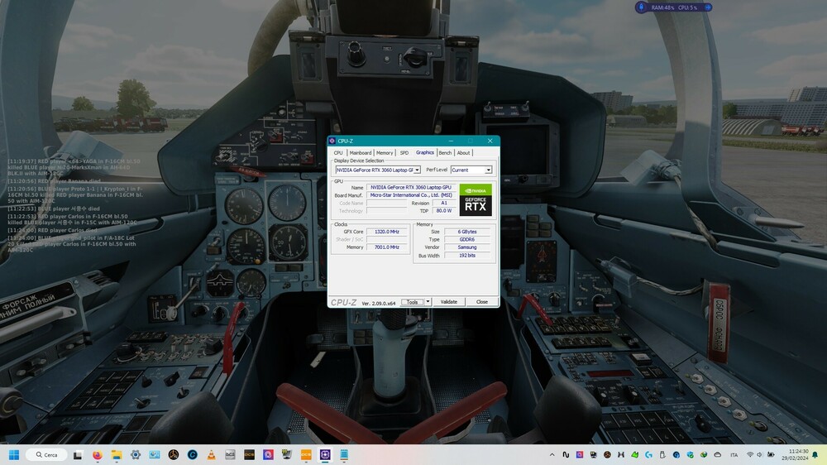Open the monitor utility icon on the taskbar
The width and height of the screenshot is (827, 465).
[x=287, y=454]
